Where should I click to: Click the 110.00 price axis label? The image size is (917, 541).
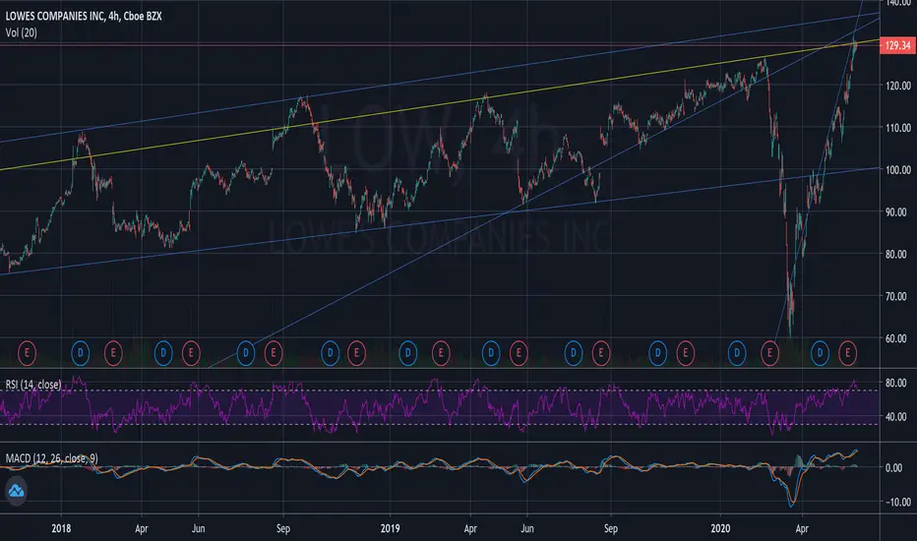coord(897,128)
